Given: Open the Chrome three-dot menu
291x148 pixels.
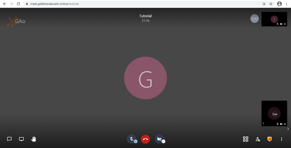Looking at the screenshot, I should coord(286,4).
